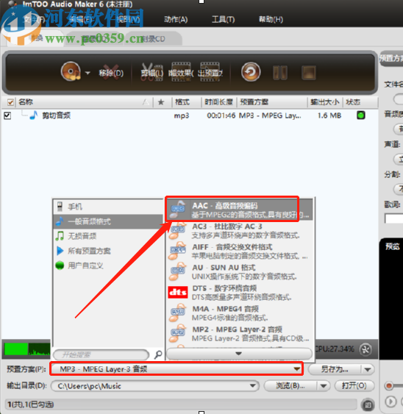The height and width of the screenshot is (414, 403).
Task: Open the 输出目录 C:\Users\pc\Music dropdown
Action: pos(154,386)
